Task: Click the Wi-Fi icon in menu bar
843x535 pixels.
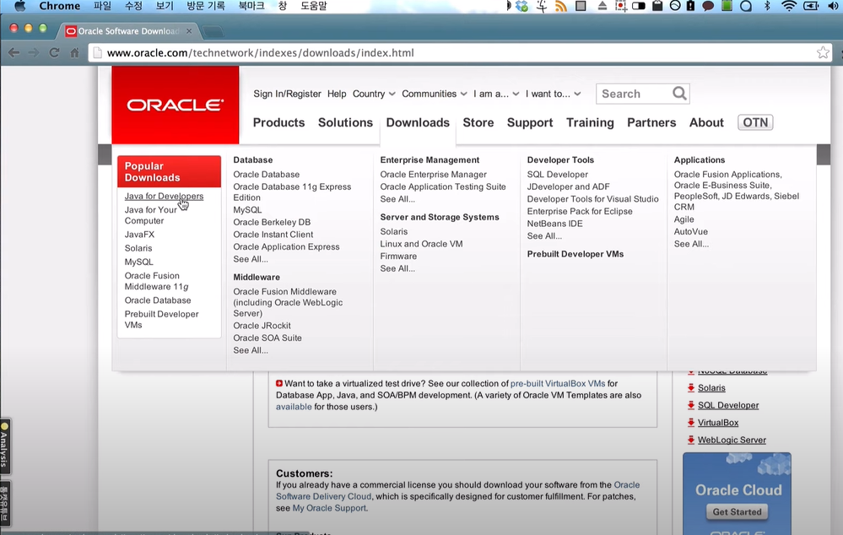Action: tap(789, 6)
